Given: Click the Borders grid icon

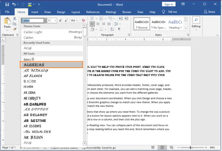Looking at the screenshot, I should 101,29.
